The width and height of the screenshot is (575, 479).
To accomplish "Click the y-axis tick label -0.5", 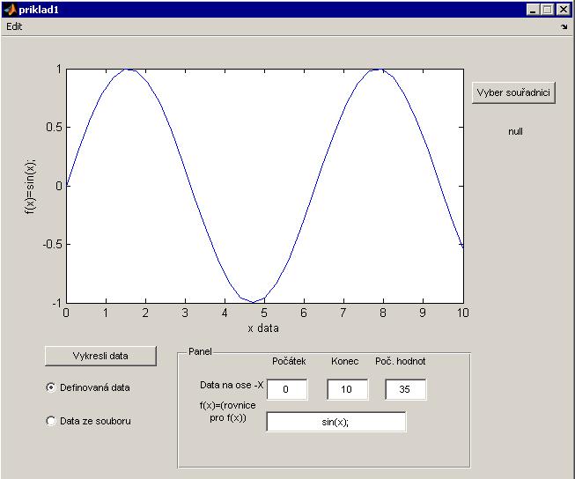I will pos(53,244).
